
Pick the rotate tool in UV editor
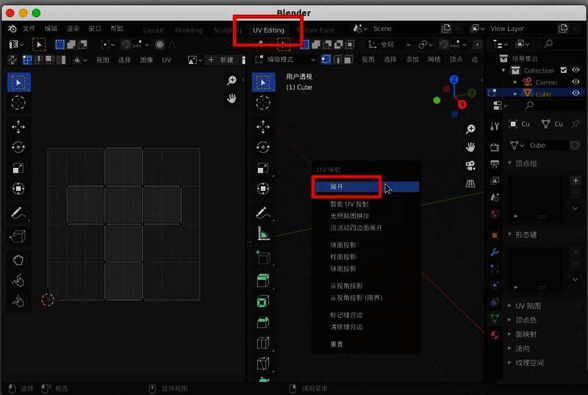[x=18, y=148]
